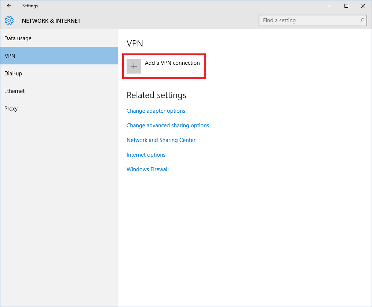This screenshot has height=307, width=372.
Task: Open the Ethernet settings page
Action: 15,91
